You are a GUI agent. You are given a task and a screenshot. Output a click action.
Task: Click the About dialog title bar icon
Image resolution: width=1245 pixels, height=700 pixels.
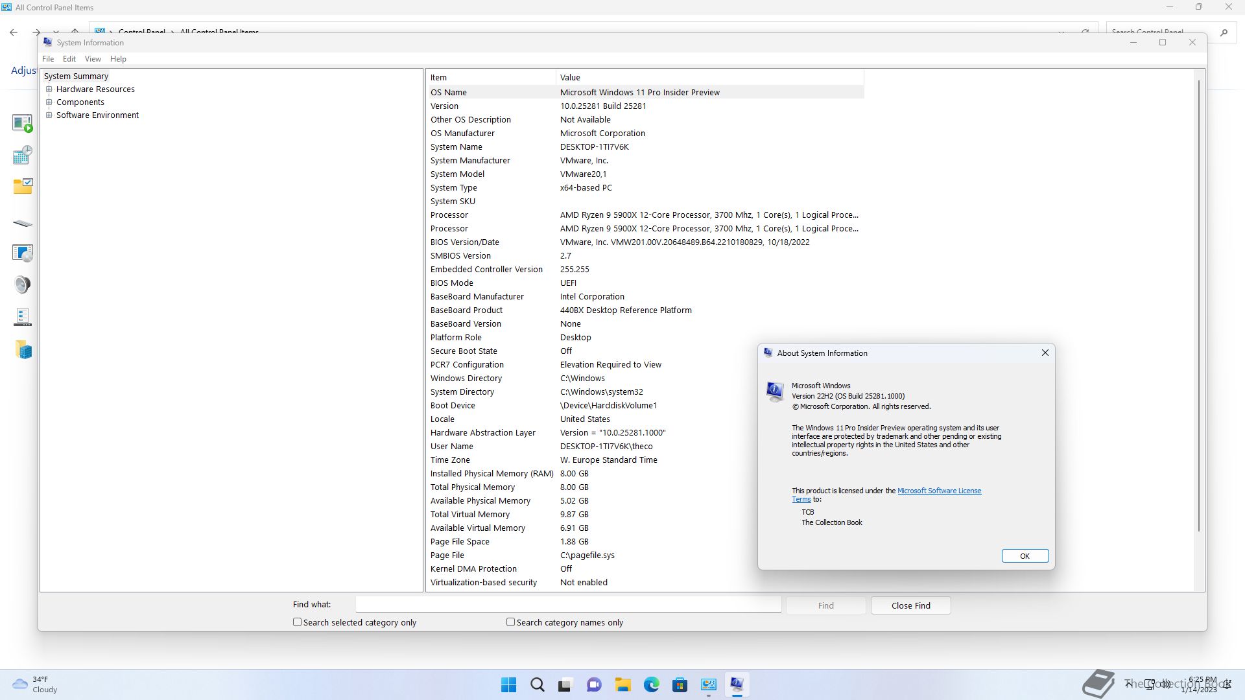[768, 353]
